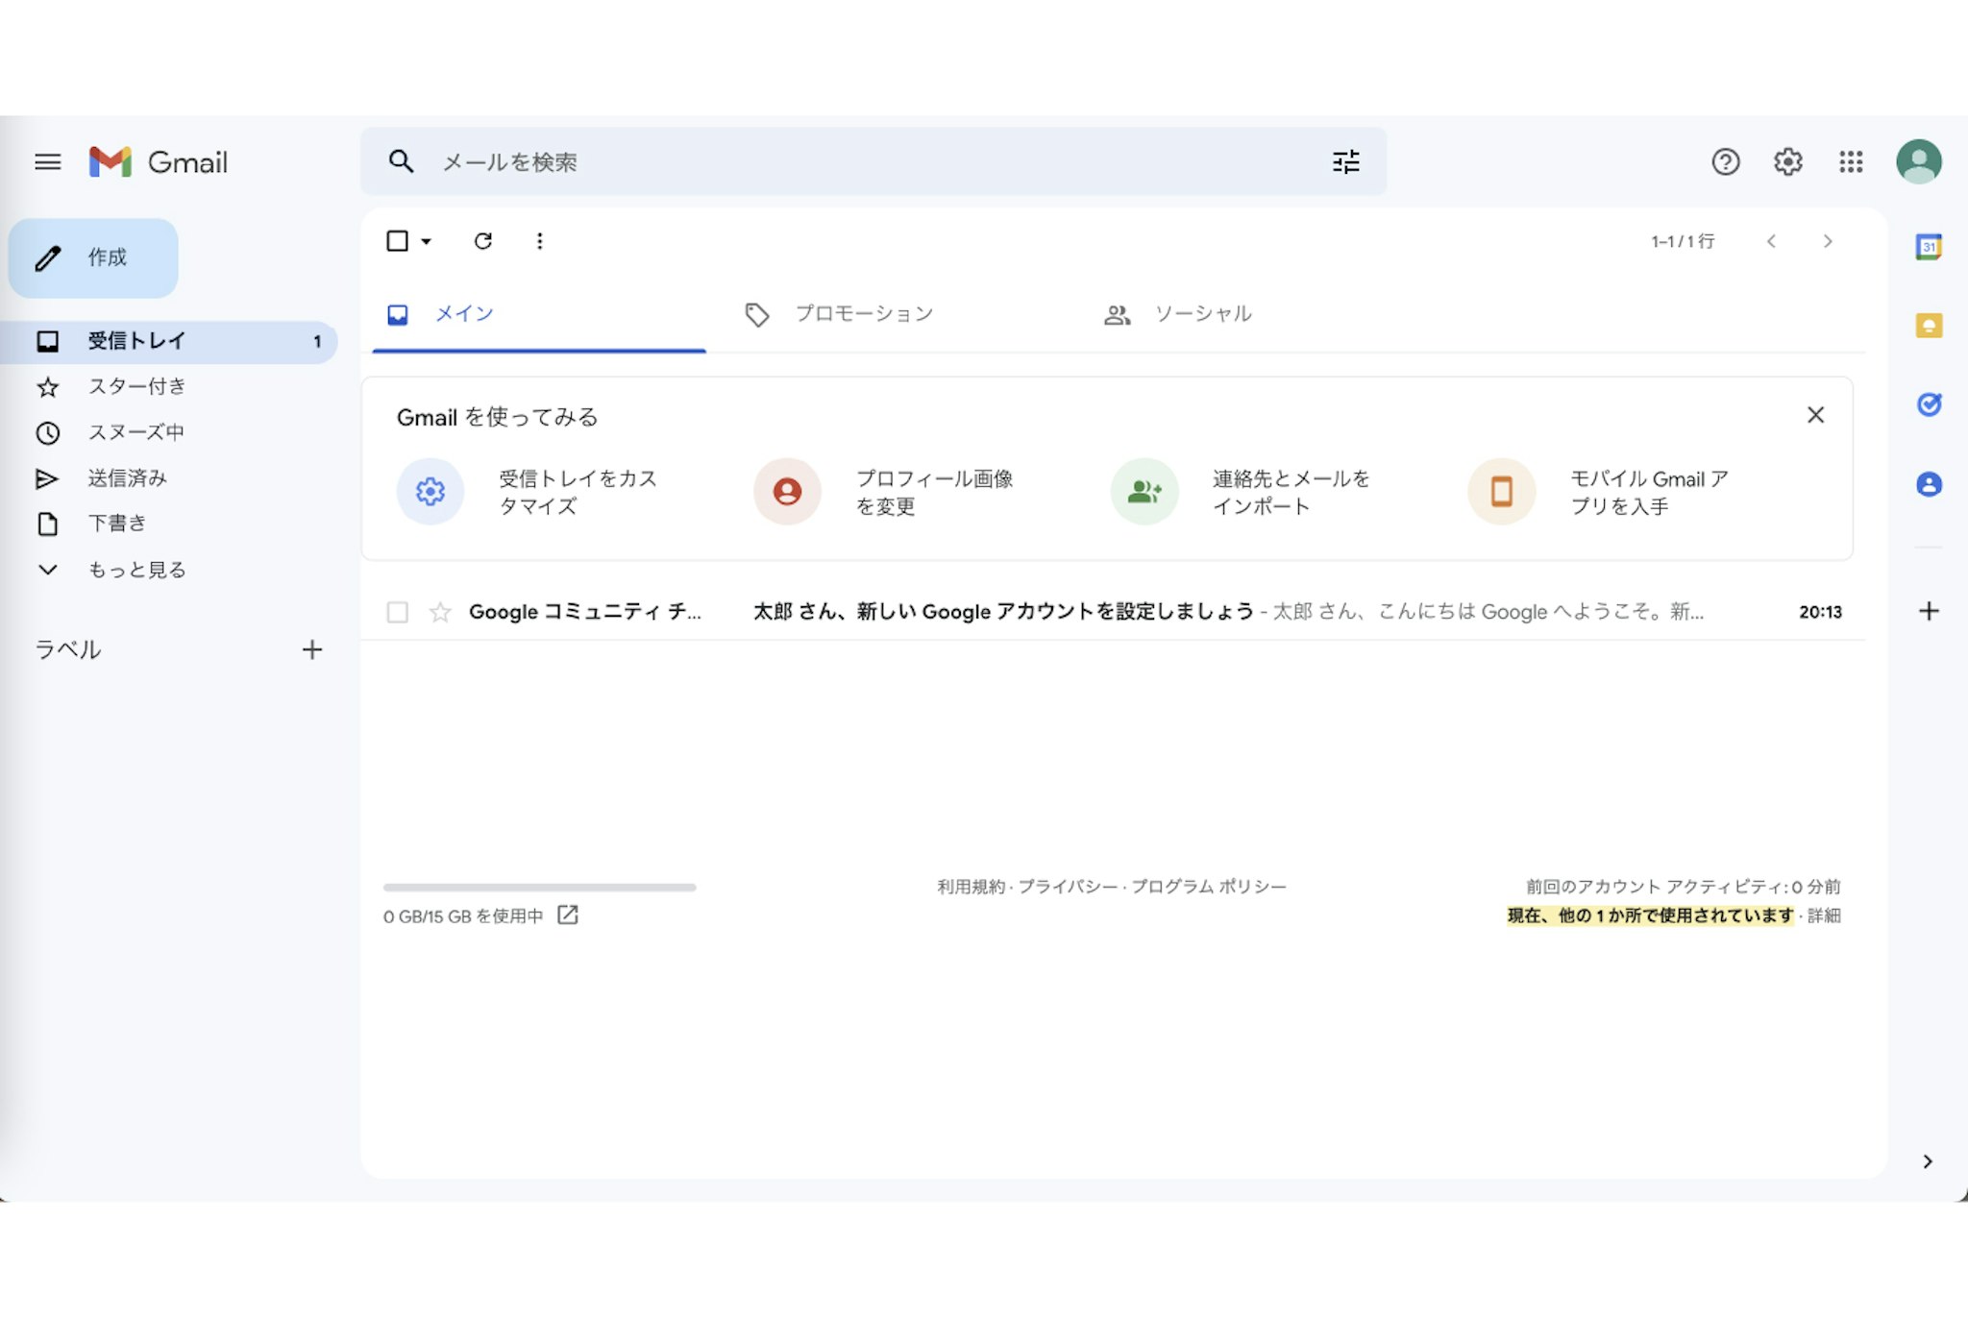
Task: Click the refresh inbox icon
Action: click(483, 241)
